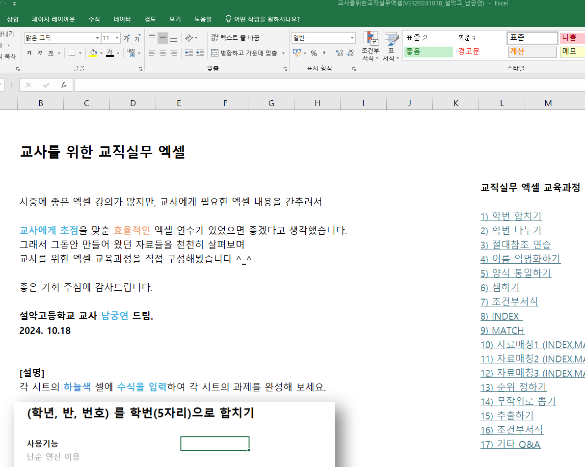Viewport: 585px width, 467px height.
Task: Open the 페이지 레이아웃 tab
Action: point(53,19)
